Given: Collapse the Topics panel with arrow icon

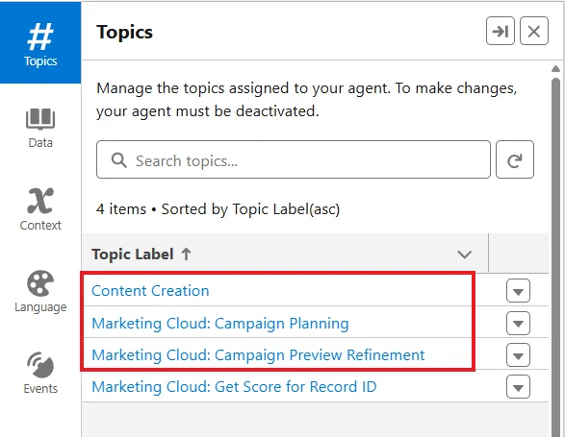Looking at the screenshot, I should click(x=501, y=32).
